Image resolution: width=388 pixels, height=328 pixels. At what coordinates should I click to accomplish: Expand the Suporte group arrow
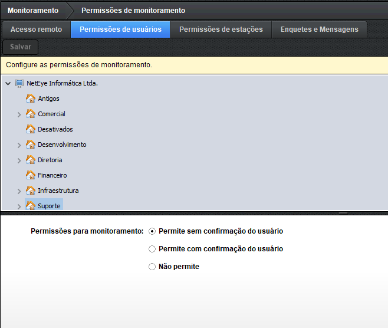[x=19, y=206]
